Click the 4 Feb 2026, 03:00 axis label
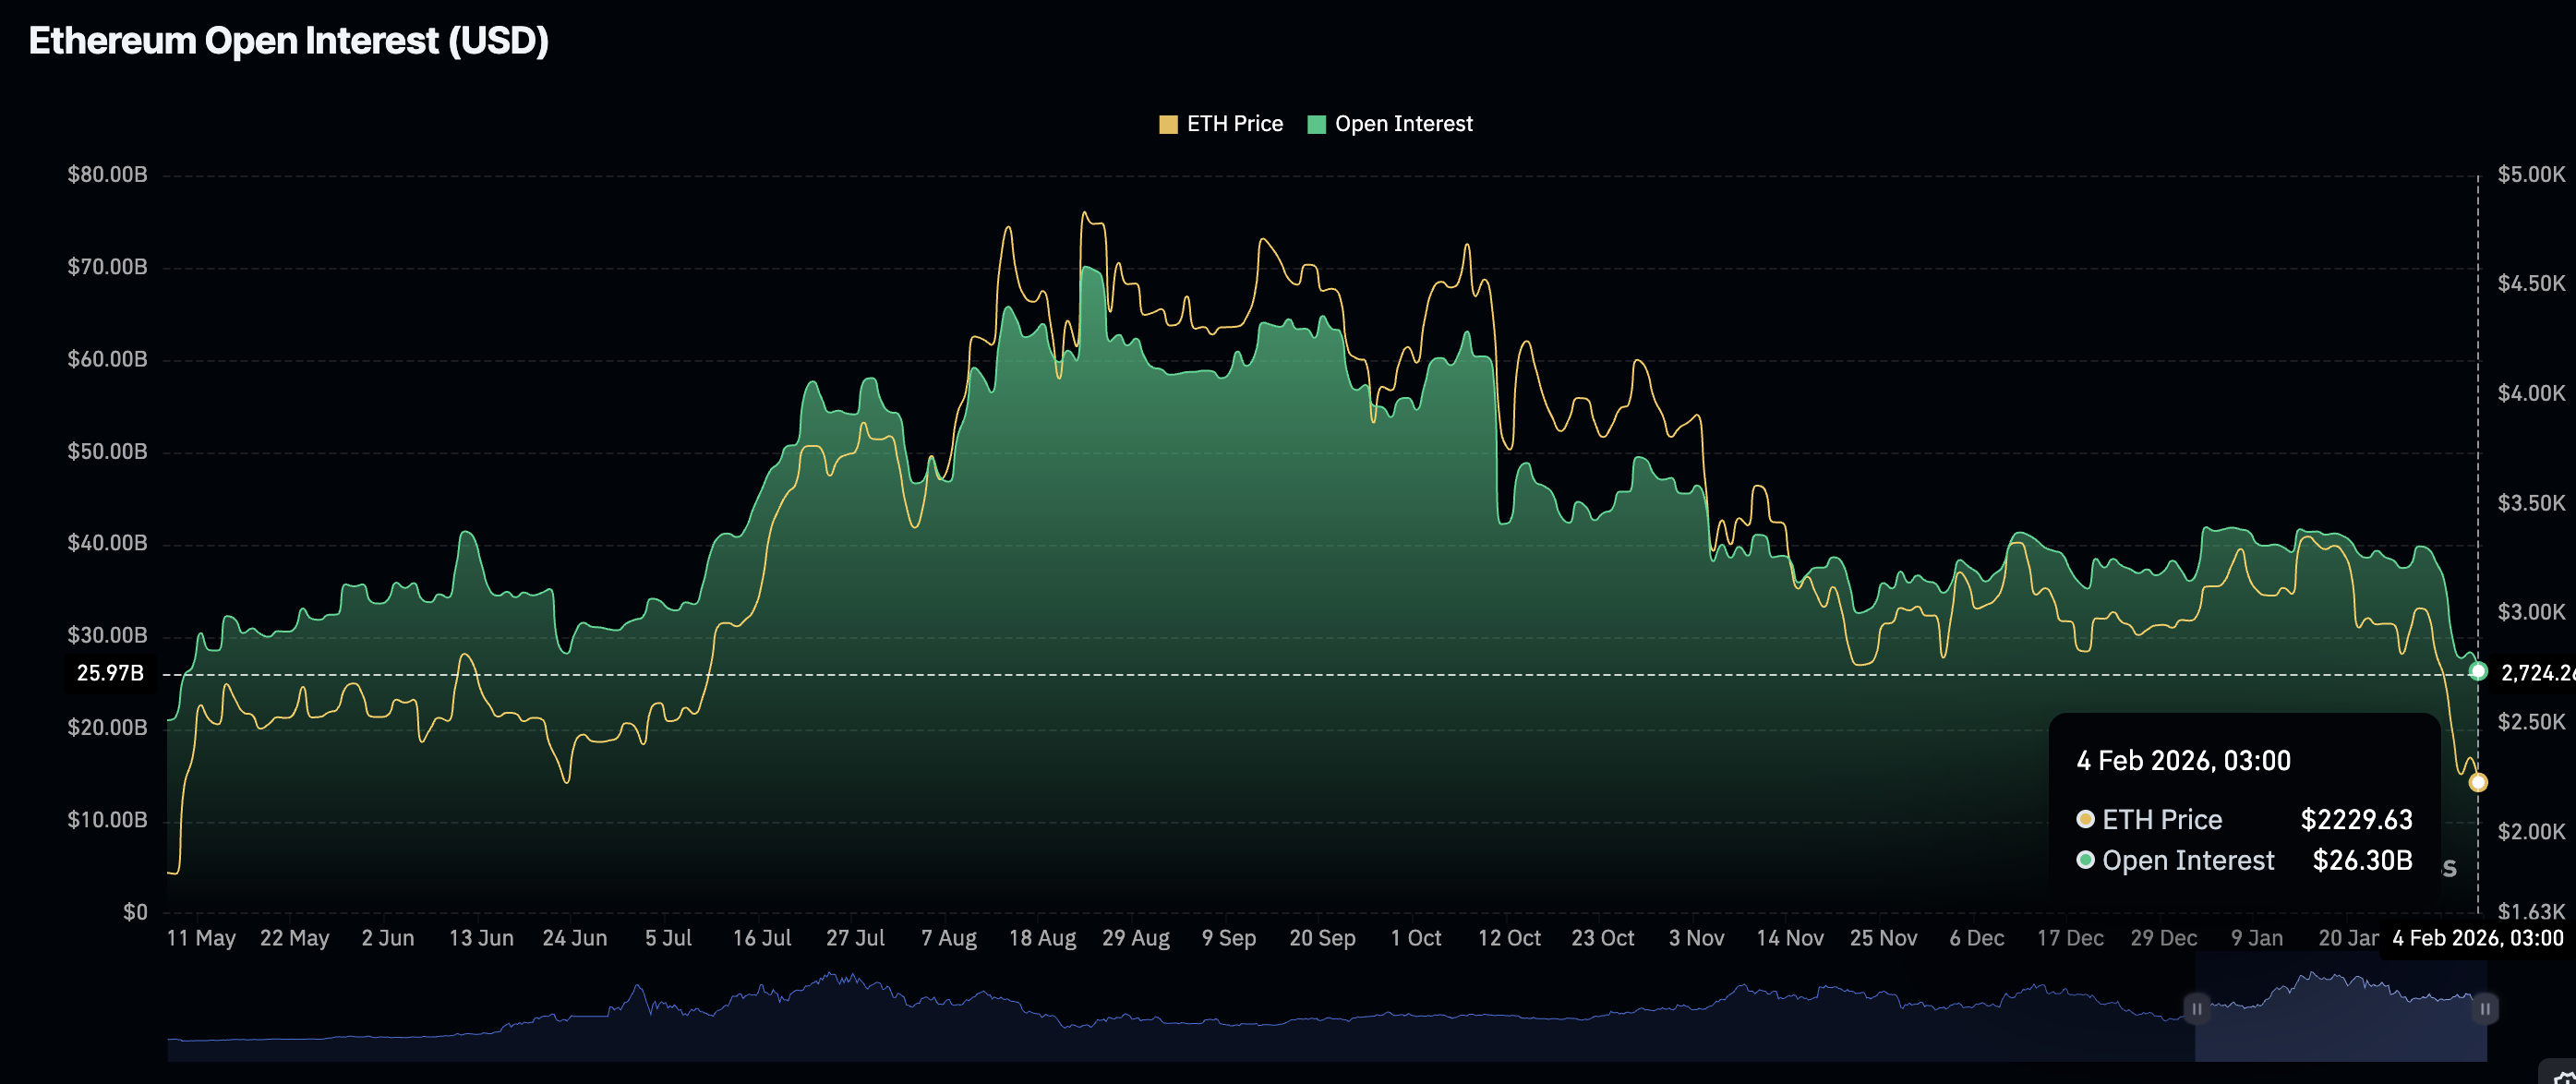Screen dimensions: 2576x1084 [x=2477, y=938]
